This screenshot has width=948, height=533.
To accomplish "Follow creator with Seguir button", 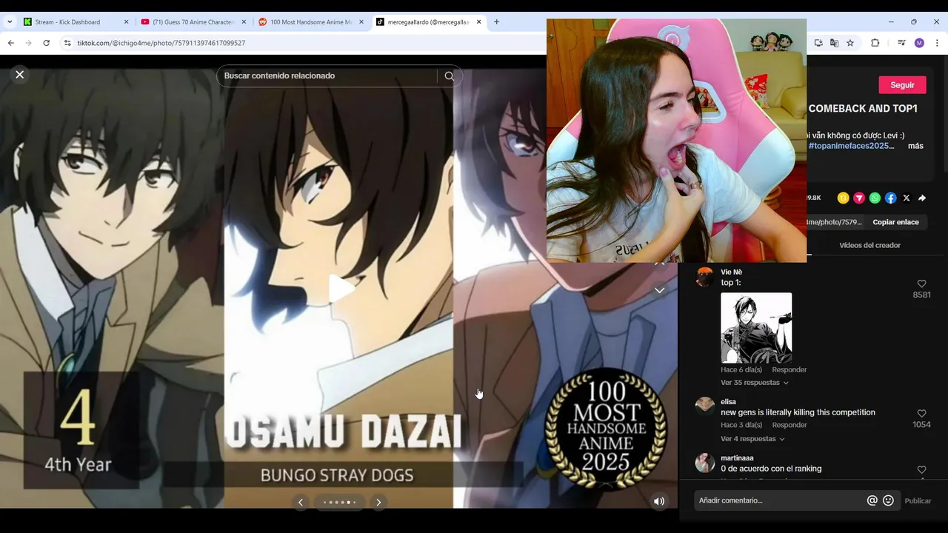I will [x=902, y=85].
